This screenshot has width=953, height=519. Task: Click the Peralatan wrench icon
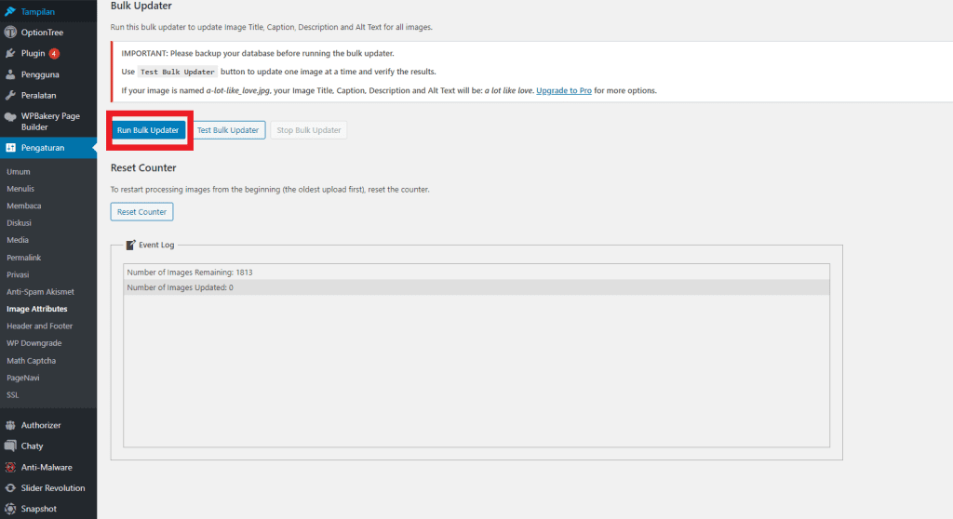tap(10, 96)
